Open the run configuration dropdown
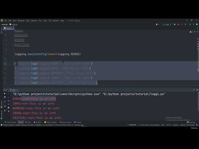 [167, 24]
